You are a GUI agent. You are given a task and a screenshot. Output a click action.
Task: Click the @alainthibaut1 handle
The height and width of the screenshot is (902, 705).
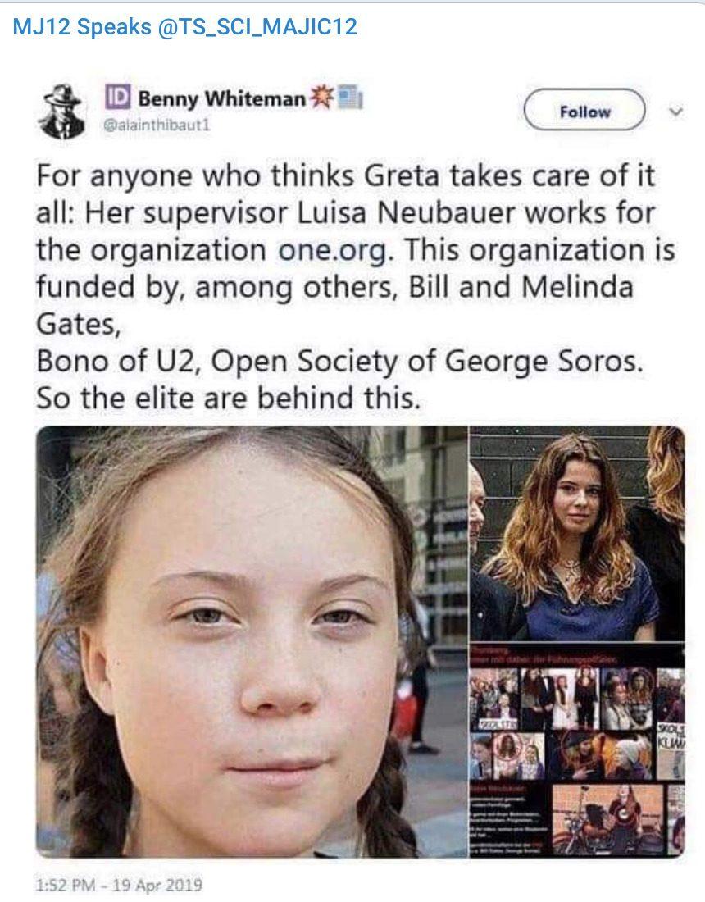coord(157,125)
